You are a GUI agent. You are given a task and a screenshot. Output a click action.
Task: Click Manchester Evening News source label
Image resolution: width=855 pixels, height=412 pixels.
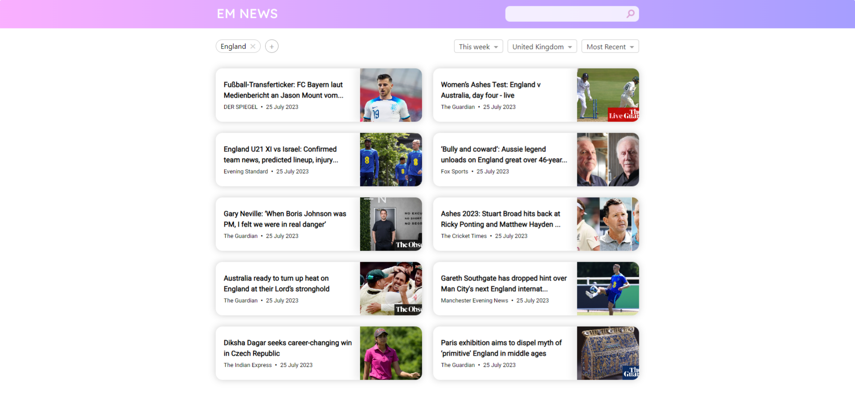(x=474, y=300)
